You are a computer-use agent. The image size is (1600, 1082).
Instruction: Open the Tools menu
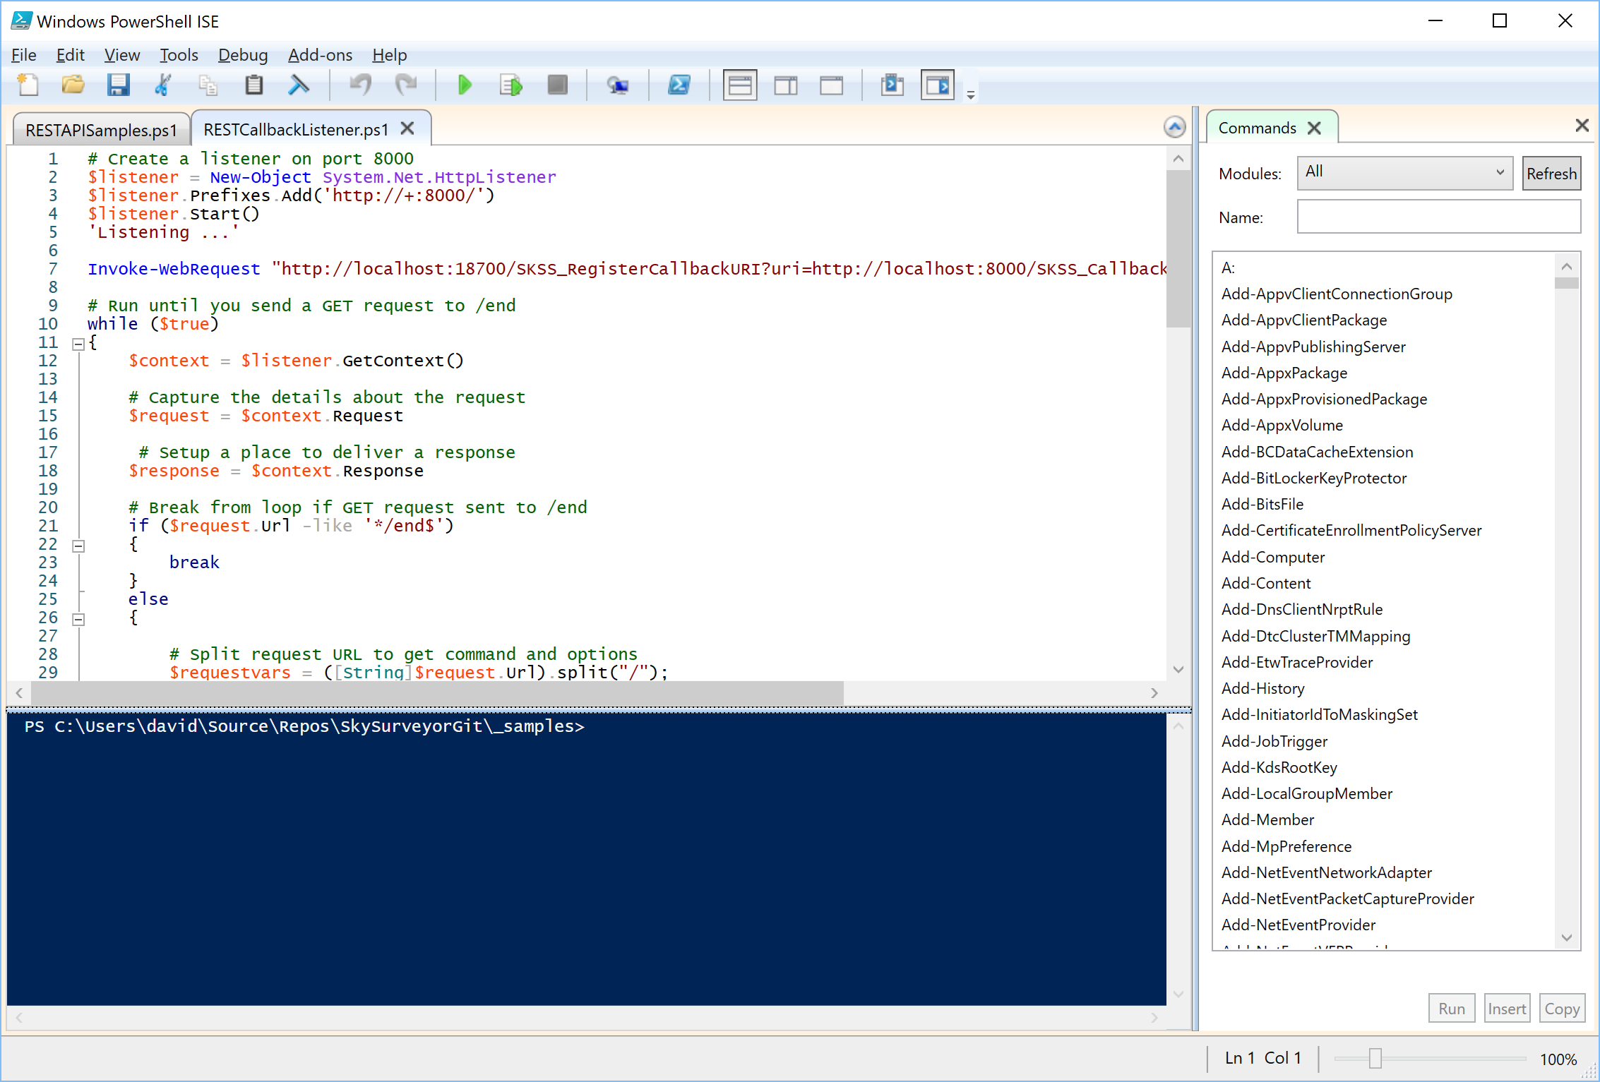coord(179,55)
